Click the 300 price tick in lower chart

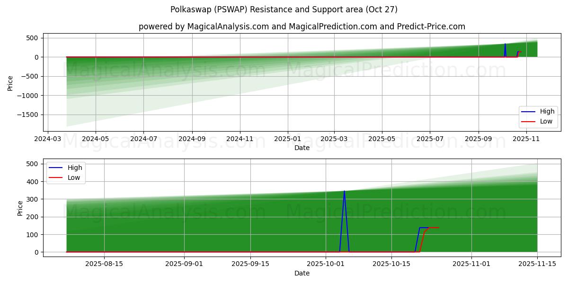[32, 199]
